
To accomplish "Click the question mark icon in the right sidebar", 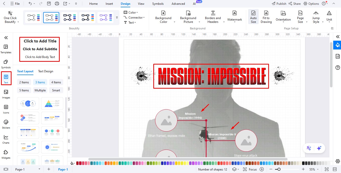I will (337, 68).
